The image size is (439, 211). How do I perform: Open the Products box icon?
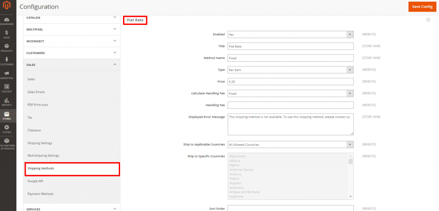(7, 48)
